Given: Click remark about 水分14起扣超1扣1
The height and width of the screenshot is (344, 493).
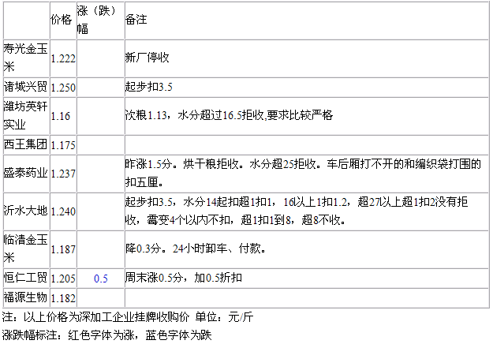Looking at the screenshot, I should [297, 211].
